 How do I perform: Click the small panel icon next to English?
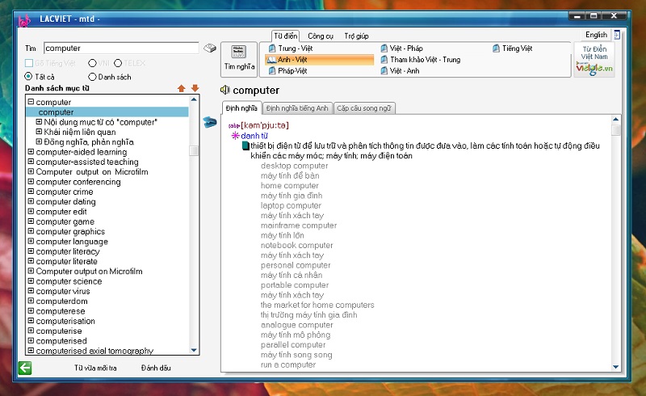[617, 36]
